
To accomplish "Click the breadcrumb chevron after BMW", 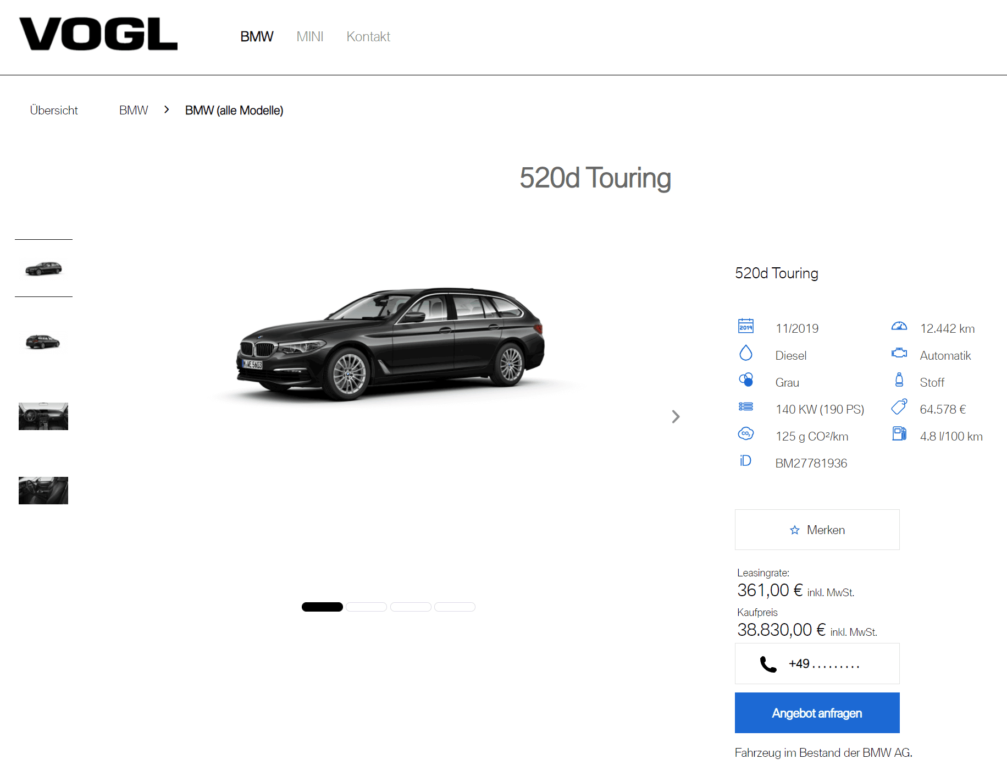I will (167, 110).
